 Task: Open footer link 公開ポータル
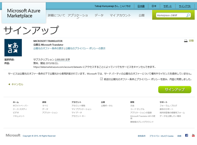(107, 106)
